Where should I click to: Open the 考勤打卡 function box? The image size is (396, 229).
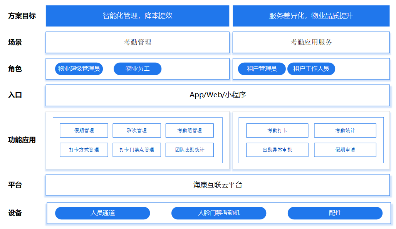coord(277,131)
